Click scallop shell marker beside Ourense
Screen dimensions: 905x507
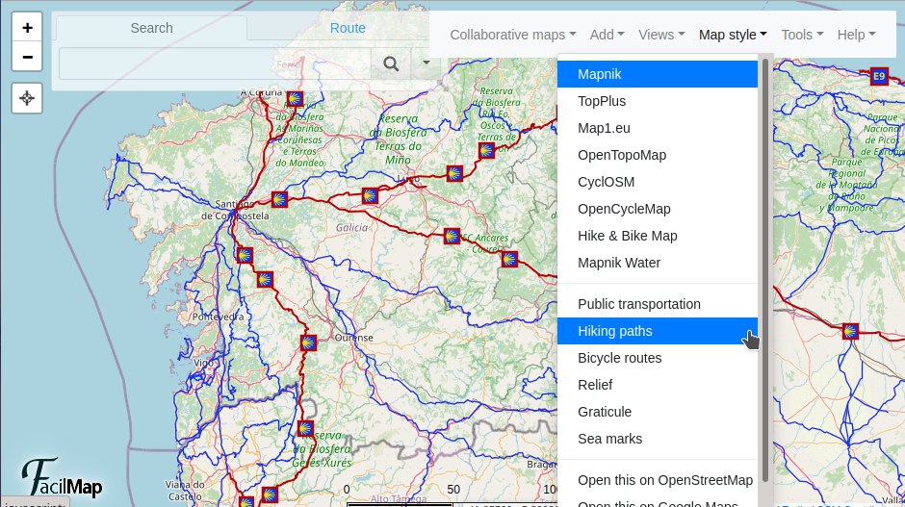tap(308, 343)
